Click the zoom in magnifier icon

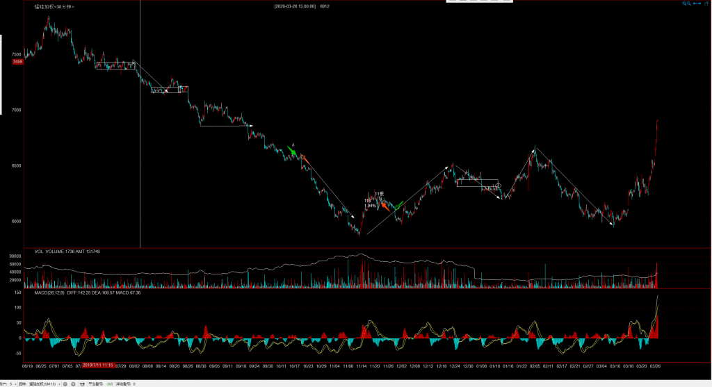pos(684,3)
